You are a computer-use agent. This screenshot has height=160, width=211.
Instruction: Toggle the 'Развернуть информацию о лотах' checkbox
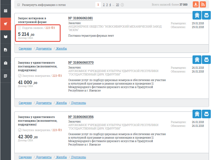coord(18,5)
